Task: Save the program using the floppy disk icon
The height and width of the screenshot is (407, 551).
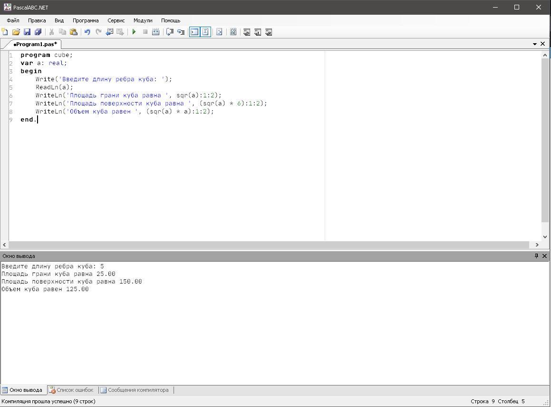Action: pos(27,32)
